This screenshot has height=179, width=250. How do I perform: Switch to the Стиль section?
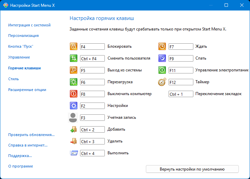pyautogui.click(x=14, y=79)
